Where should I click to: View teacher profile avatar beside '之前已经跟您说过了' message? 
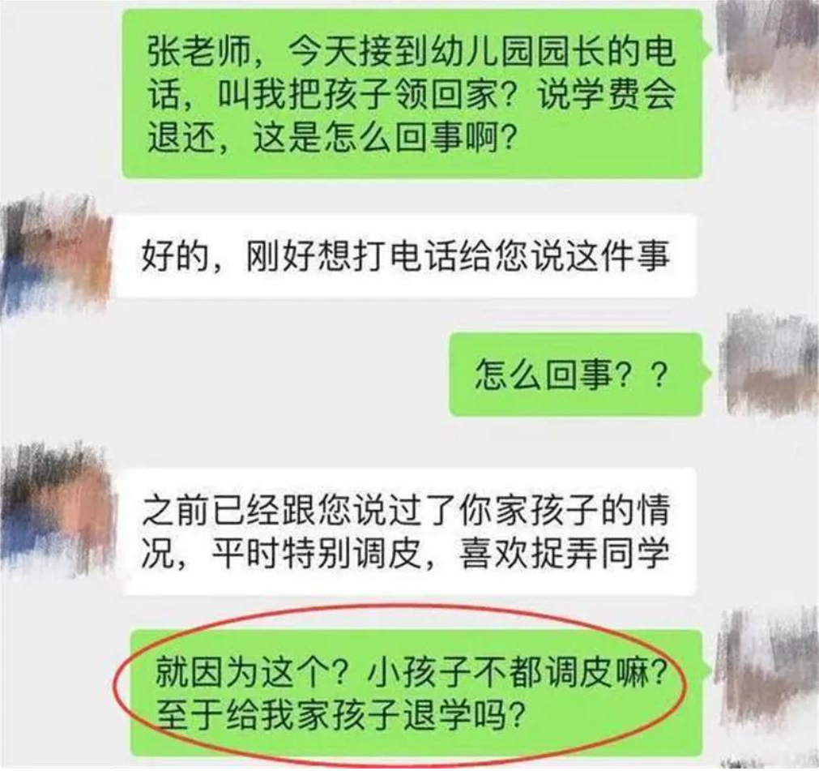(x=56, y=510)
